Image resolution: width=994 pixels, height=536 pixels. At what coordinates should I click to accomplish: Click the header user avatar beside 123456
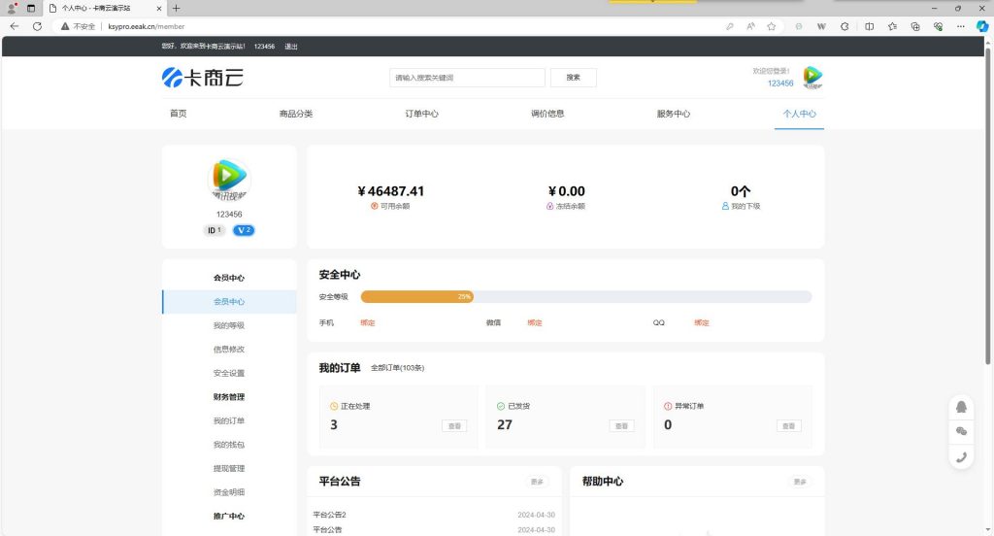click(x=812, y=77)
